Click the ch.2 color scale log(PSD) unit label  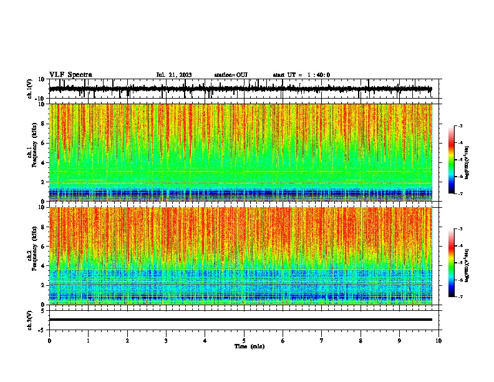467,265
